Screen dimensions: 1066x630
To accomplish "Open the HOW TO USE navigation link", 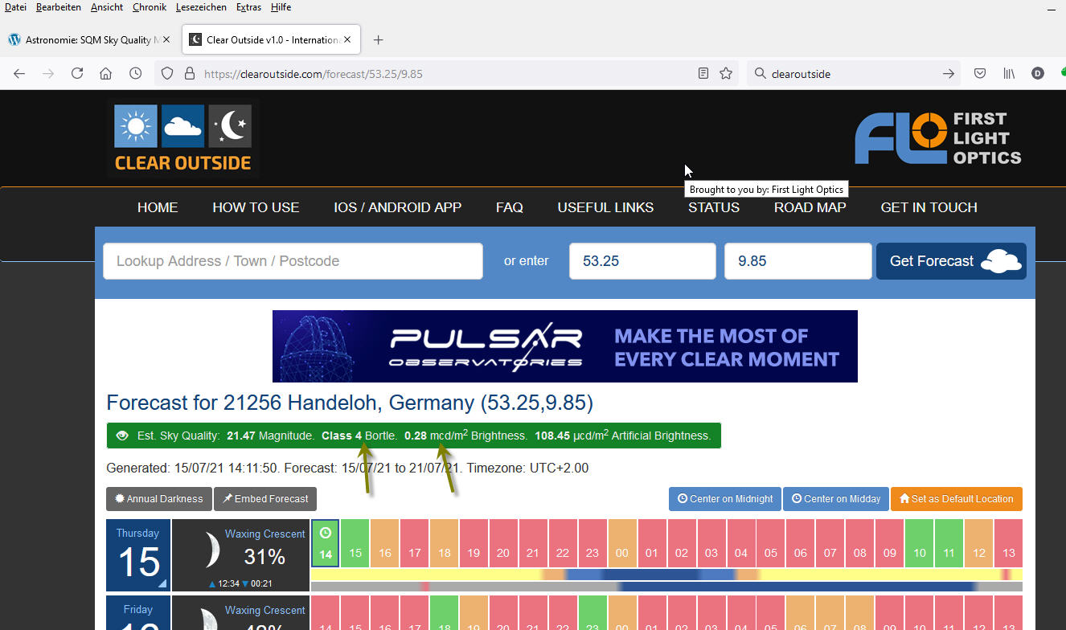I will point(256,207).
